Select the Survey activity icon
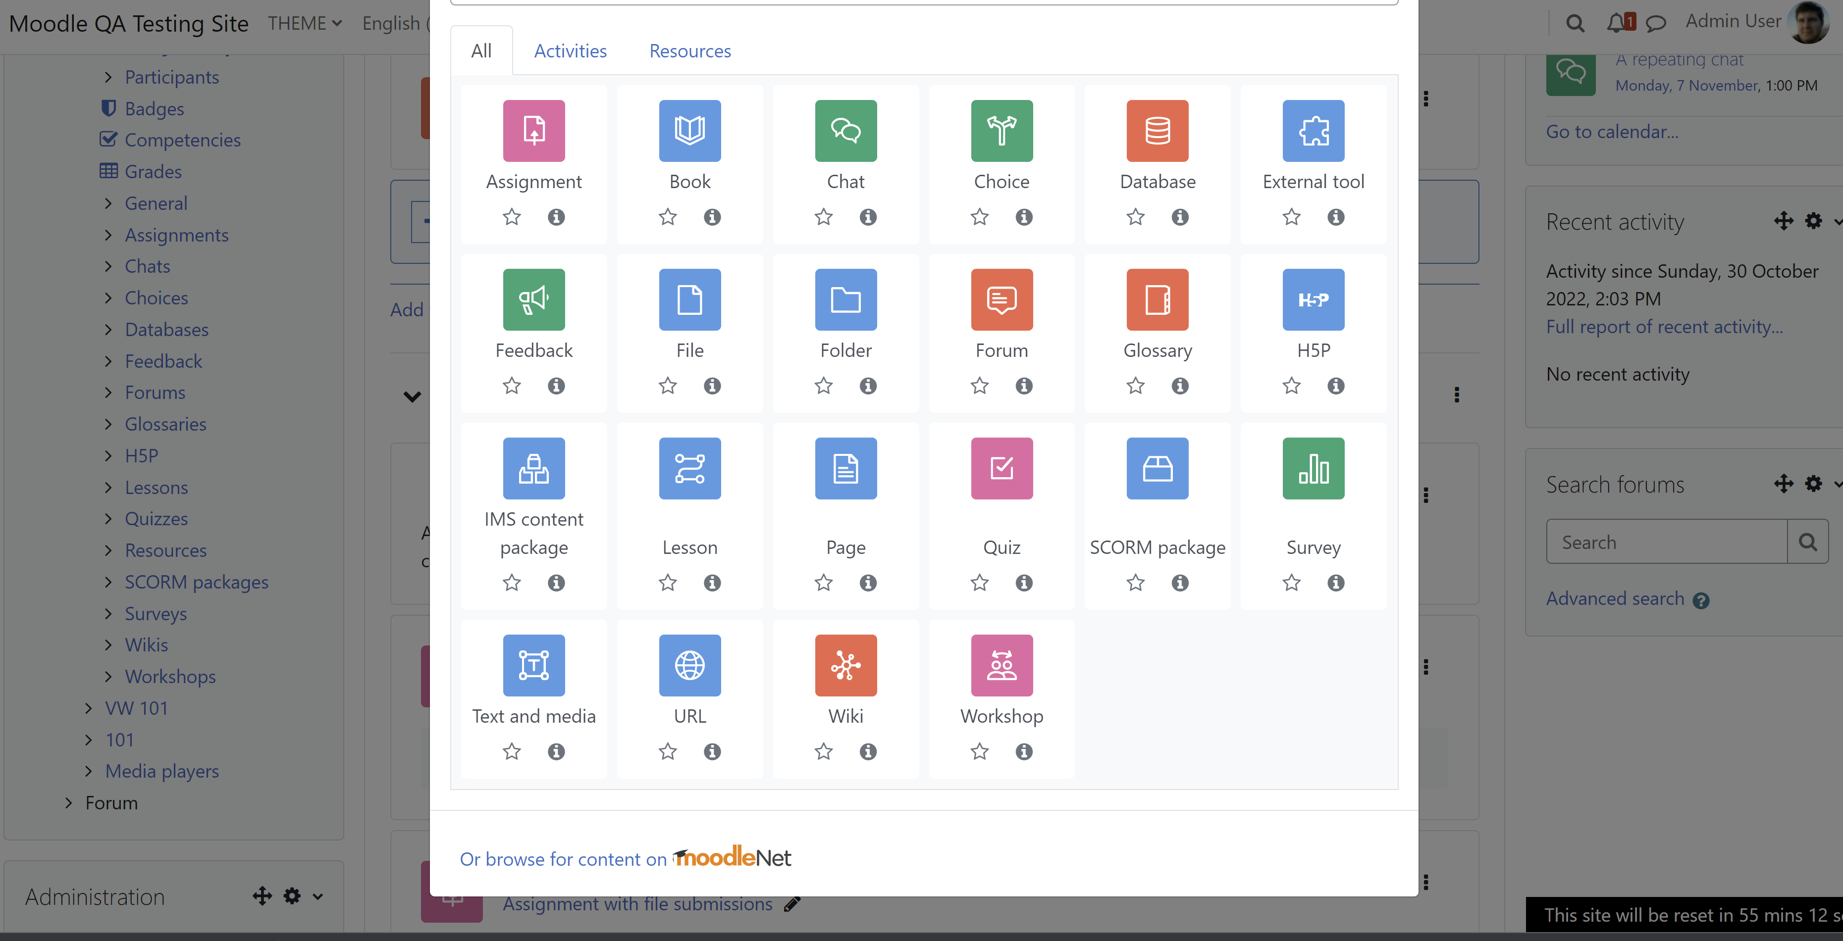1843x941 pixels. click(1314, 468)
